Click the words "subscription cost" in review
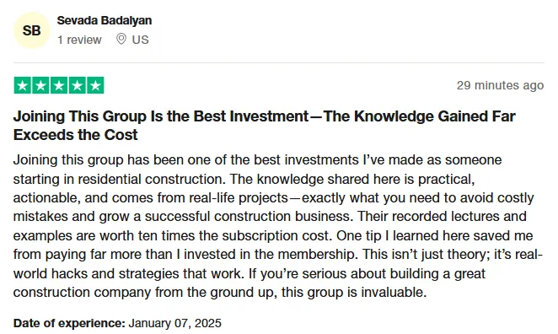Screen dimensions: 558x334 [277, 236]
